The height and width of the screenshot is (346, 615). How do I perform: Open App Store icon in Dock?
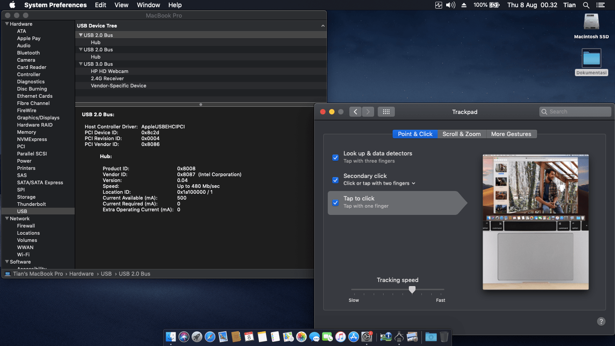click(x=354, y=337)
